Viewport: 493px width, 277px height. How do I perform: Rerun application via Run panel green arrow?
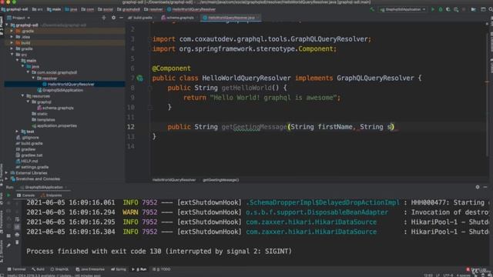[8, 195]
